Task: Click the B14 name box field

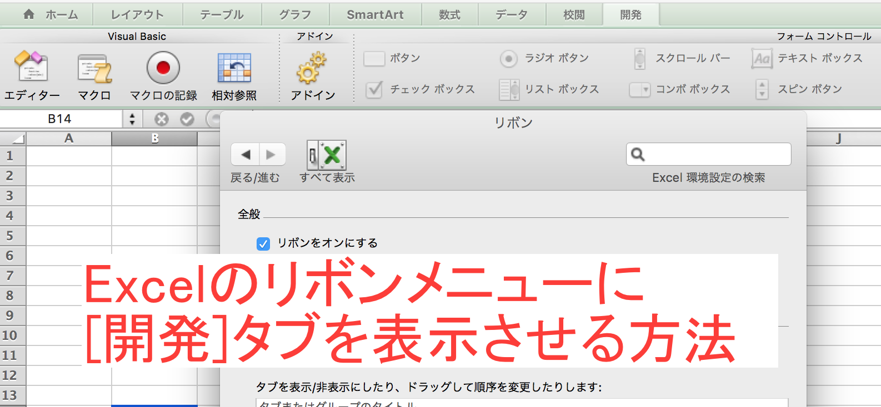Action: [60, 119]
